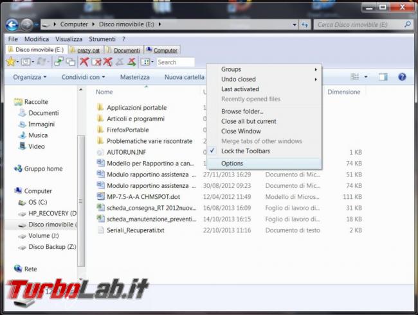Choose Close Window in the context menu

coord(264,131)
